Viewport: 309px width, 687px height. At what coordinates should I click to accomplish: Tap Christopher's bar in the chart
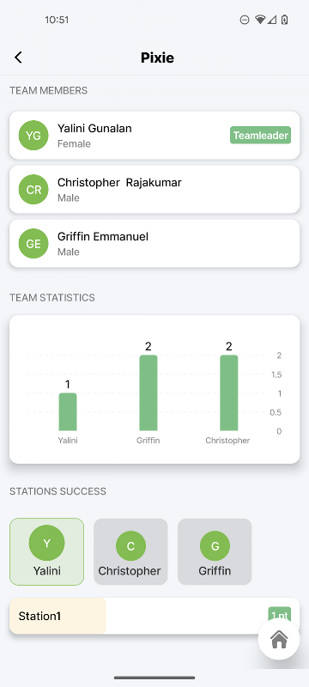[x=229, y=393]
